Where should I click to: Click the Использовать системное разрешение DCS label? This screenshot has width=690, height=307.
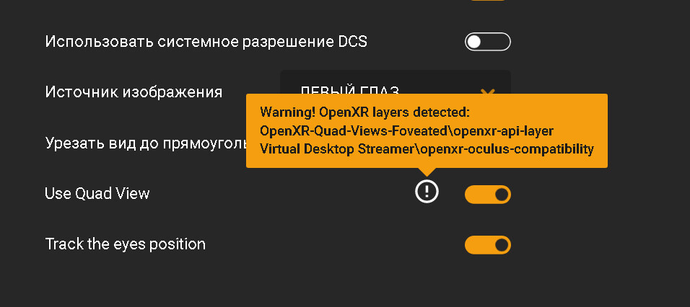coord(206,42)
